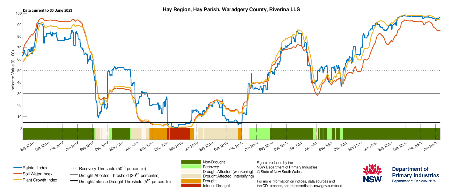This screenshot has width=454, height=191.
Task: Click the Drought orange legend swatch
Action: click(x=191, y=181)
